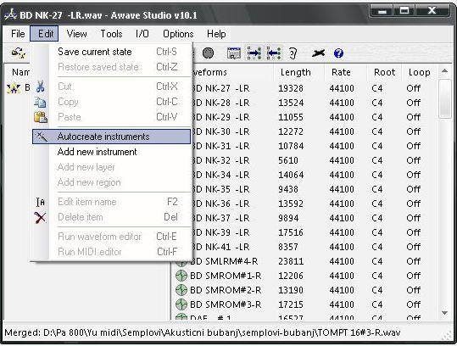Image resolution: width=457 pixels, height=346 pixels.
Task: Click the round MIDI connector toolbar icon
Action: coord(208,53)
